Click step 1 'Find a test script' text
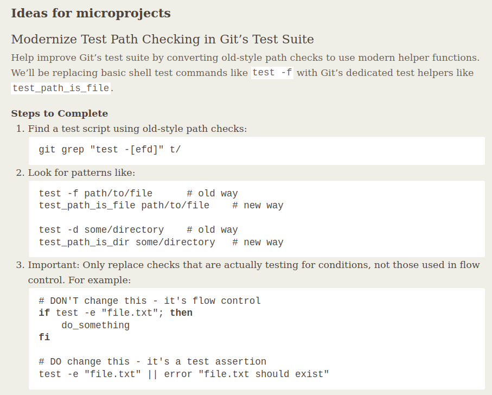Screen dimensions: 492x395 pyautogui.click(x=137, y=129)
